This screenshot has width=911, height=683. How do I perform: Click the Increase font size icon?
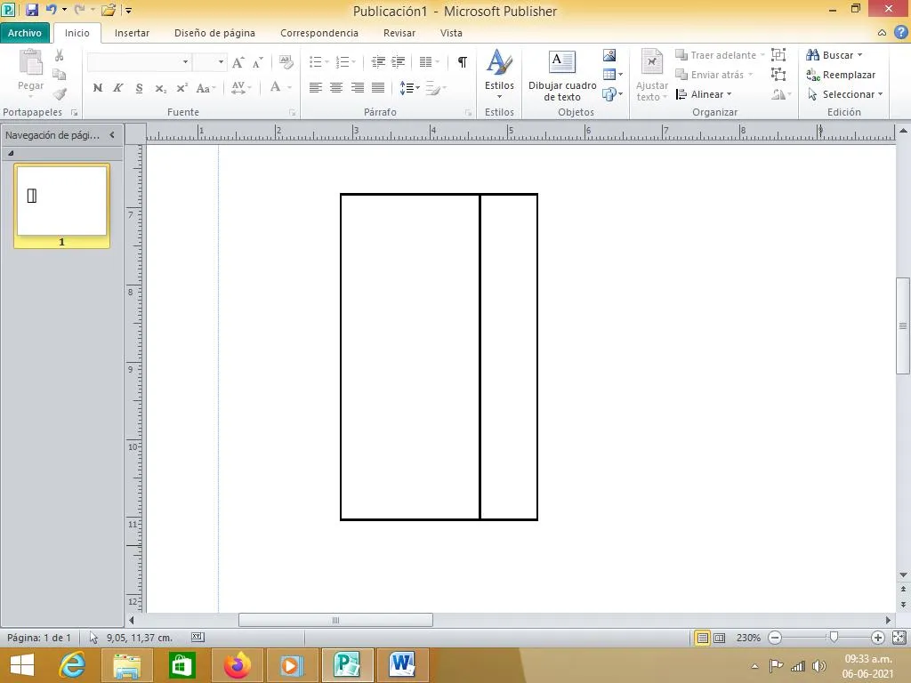tap(238, 62)
